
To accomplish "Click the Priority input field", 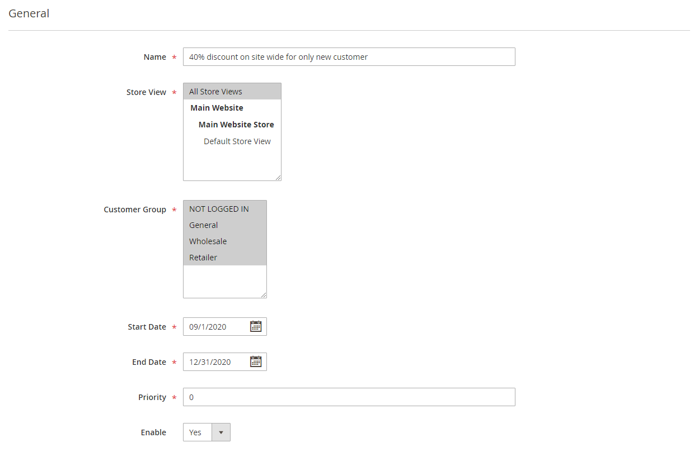I will (349, 397).
